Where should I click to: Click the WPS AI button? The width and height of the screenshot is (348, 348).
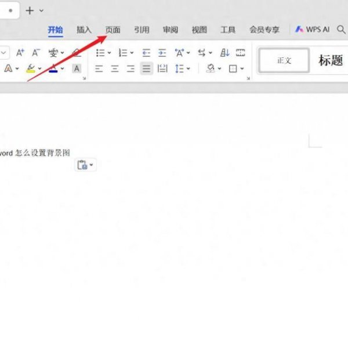(x=313, y=30)
